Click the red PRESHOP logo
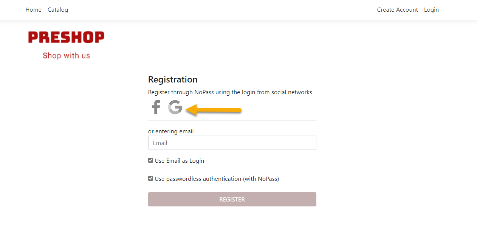 click(x=66, y=37)
